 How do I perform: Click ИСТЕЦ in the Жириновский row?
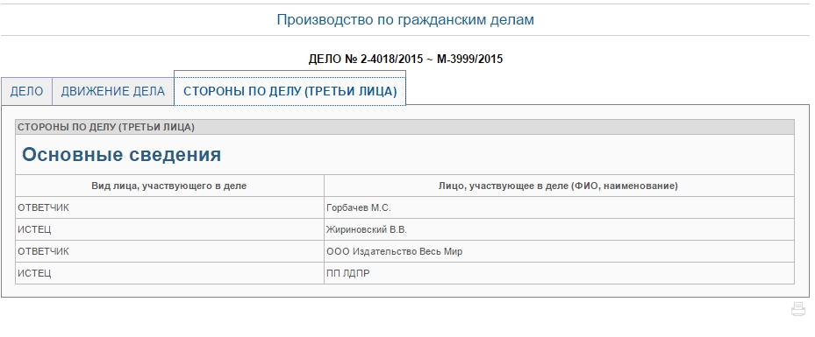(34, 229)
